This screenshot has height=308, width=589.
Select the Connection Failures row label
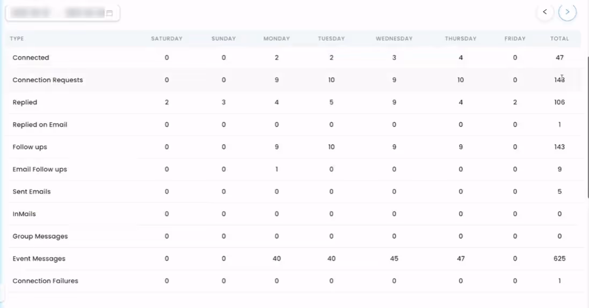[46, 281]
